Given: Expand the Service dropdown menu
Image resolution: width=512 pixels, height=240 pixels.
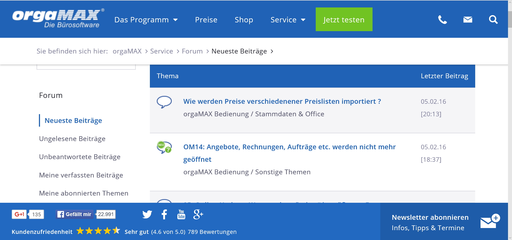Looking at the screenshot, I should 288,20.
